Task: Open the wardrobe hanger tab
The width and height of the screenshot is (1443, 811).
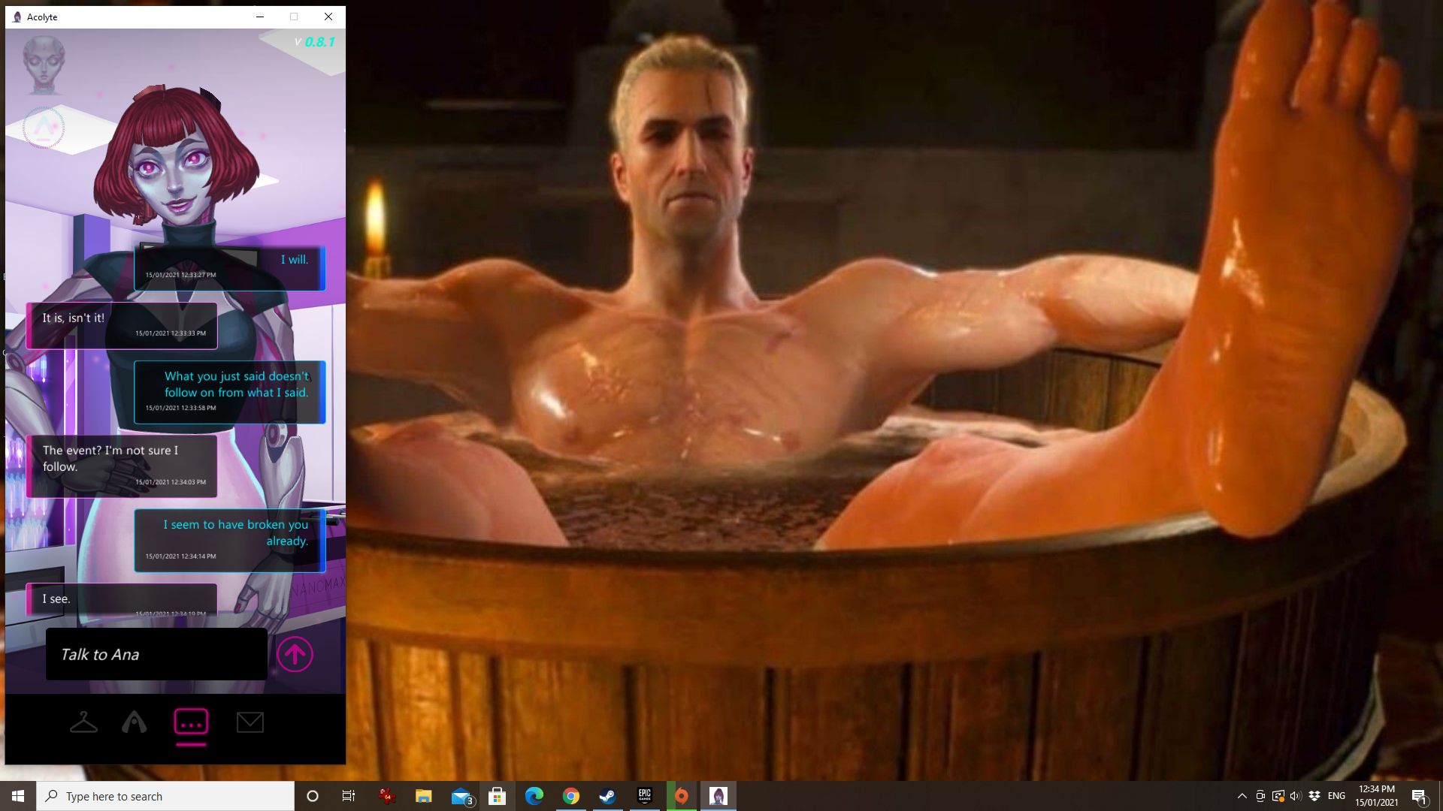Action: pos(83,722)
